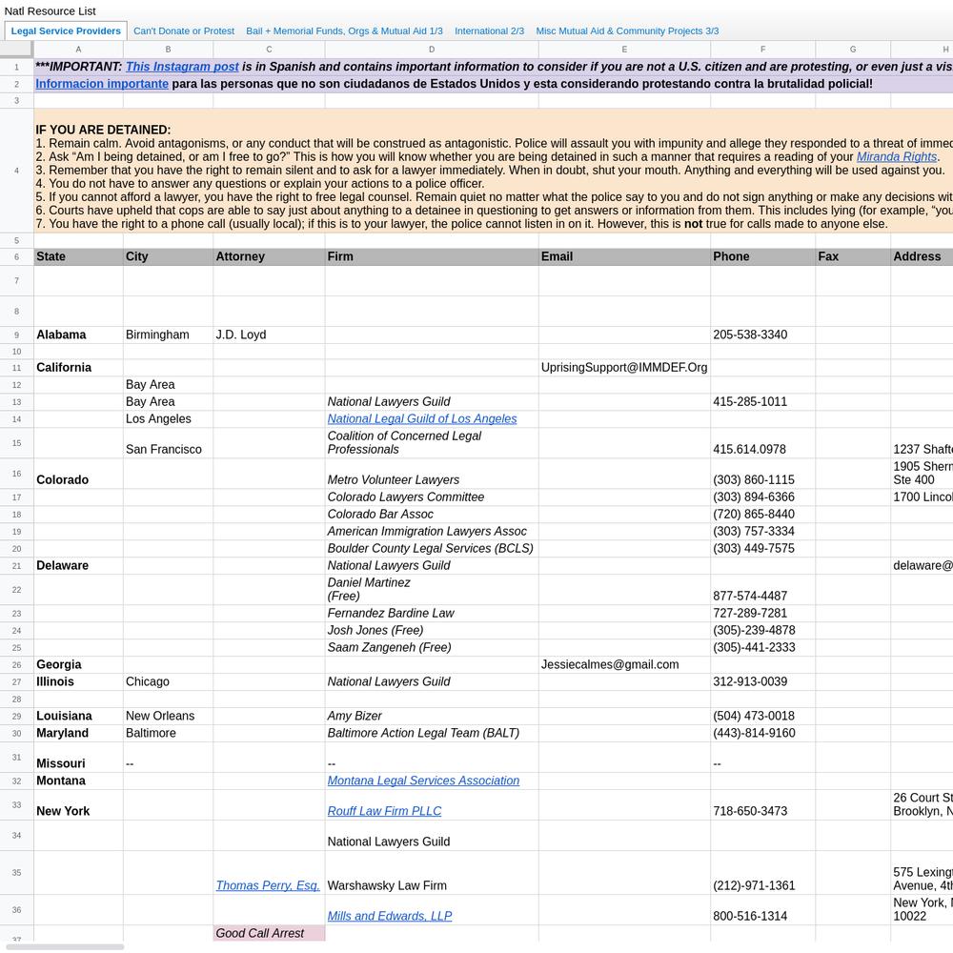The height and width of the screenshot is (953, 953).
Task: Select the 'Alabama' cell
Action: click(78, 335)
